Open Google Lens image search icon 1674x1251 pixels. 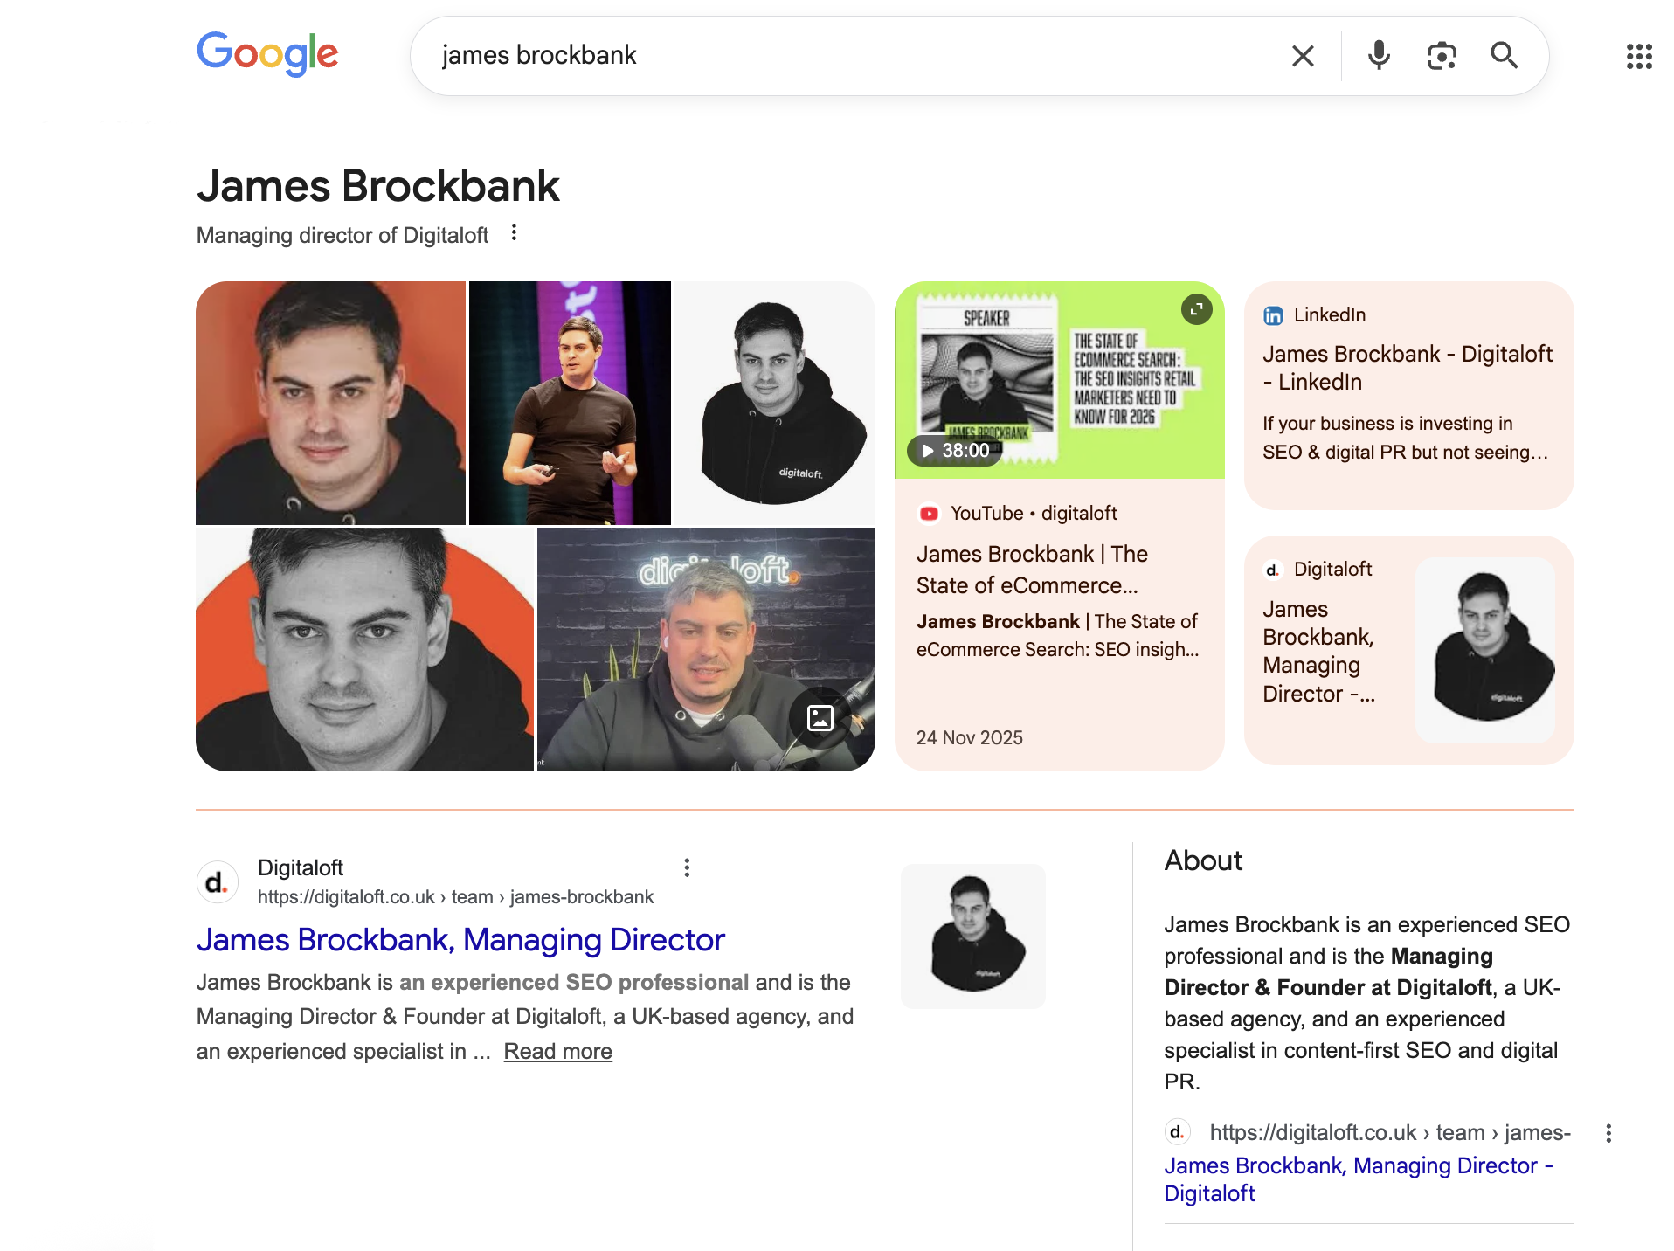(1442, 56)
